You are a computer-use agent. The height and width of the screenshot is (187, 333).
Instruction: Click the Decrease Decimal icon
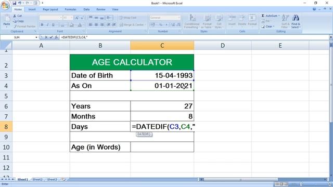(178, 25)
